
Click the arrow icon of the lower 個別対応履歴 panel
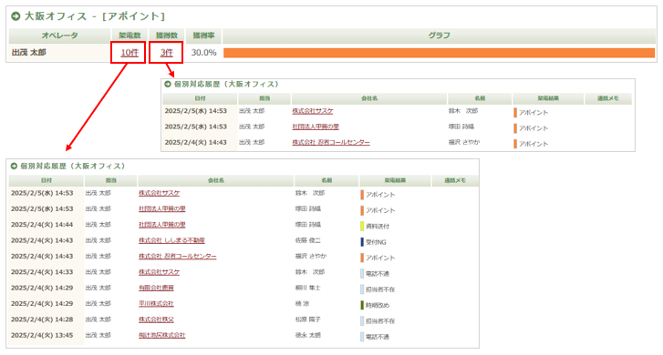click(x=14, y=166)
